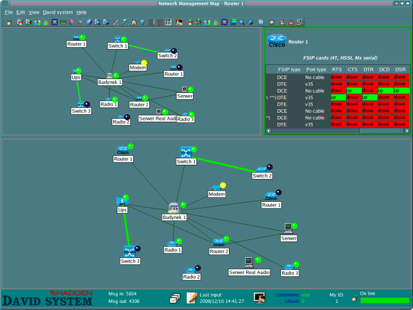Click the green 'up' cell in DSR column
This screenshot has width=413, height=310.
click(402, 90)
